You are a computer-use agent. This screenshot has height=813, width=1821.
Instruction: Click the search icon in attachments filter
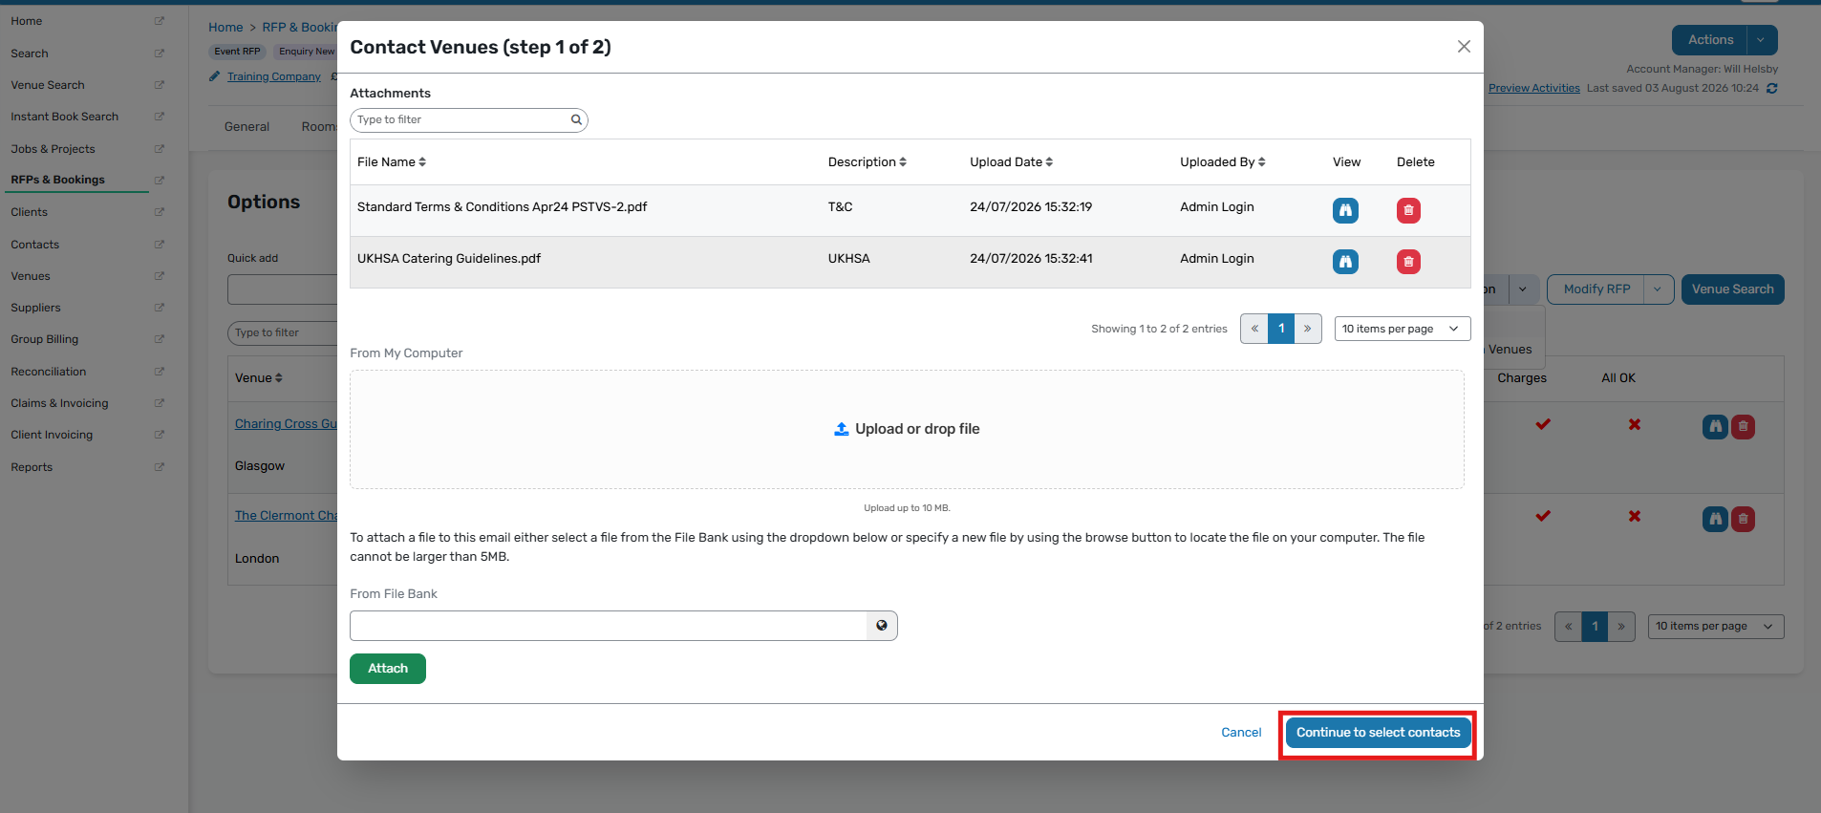pyautogui.click(x=576, y=120)
